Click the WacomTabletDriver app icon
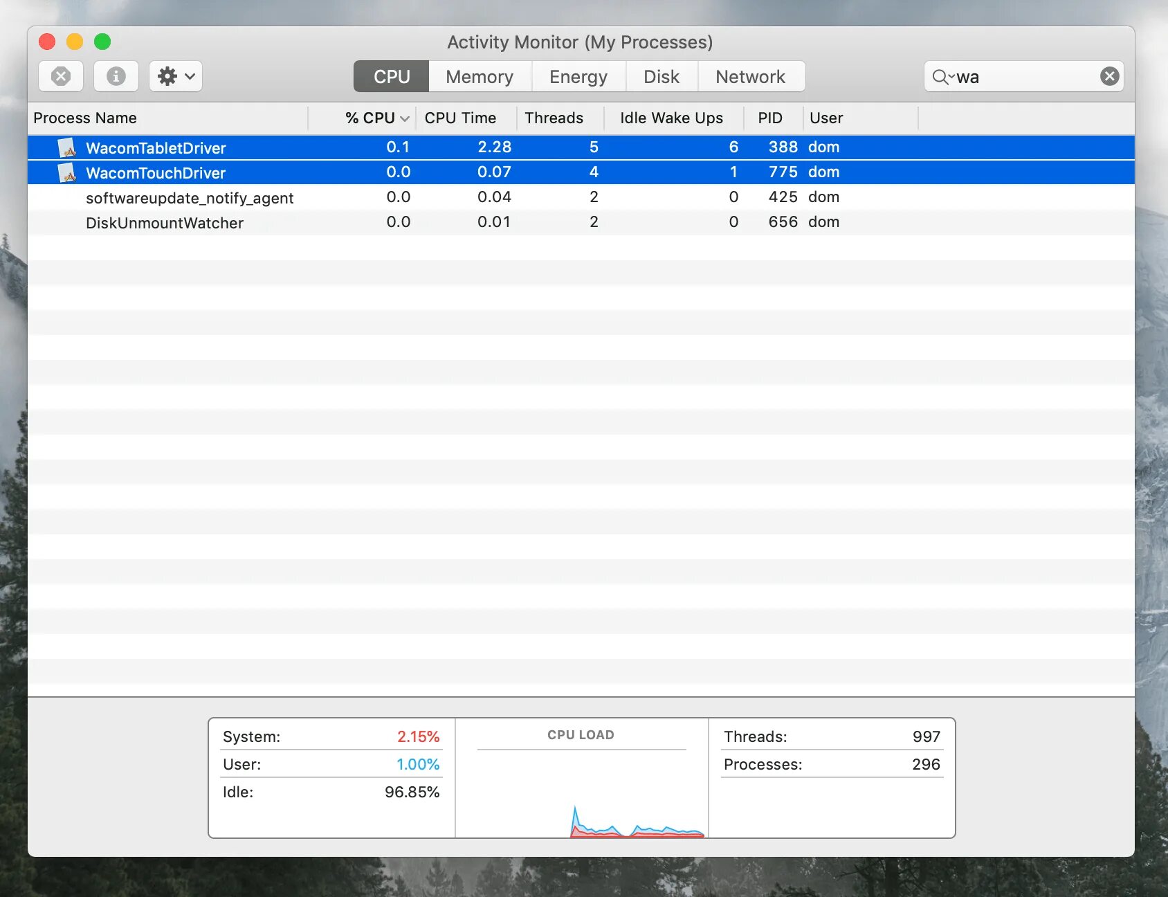Image resolution: width=1168 pixels, height=897 pixels. point(67,147)
